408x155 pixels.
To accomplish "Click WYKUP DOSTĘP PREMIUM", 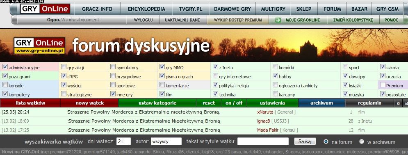I will [238, 20].
